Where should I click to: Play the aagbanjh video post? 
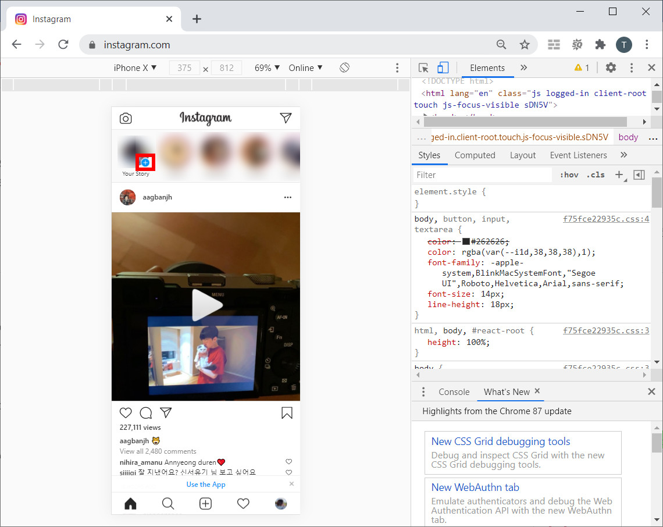pos(206,305)
